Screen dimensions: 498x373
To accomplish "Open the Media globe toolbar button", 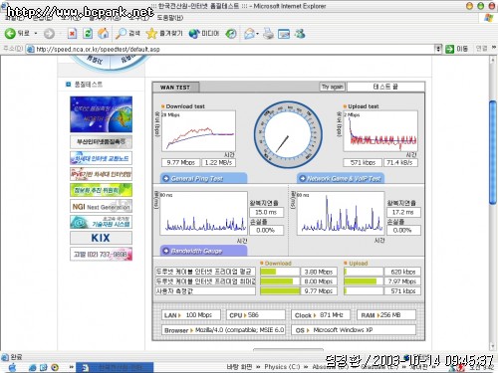I will [x=204, y=33].
